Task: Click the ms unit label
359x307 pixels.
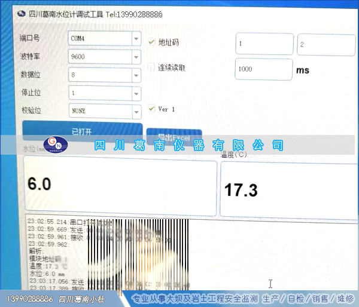Action: (303, 70)
